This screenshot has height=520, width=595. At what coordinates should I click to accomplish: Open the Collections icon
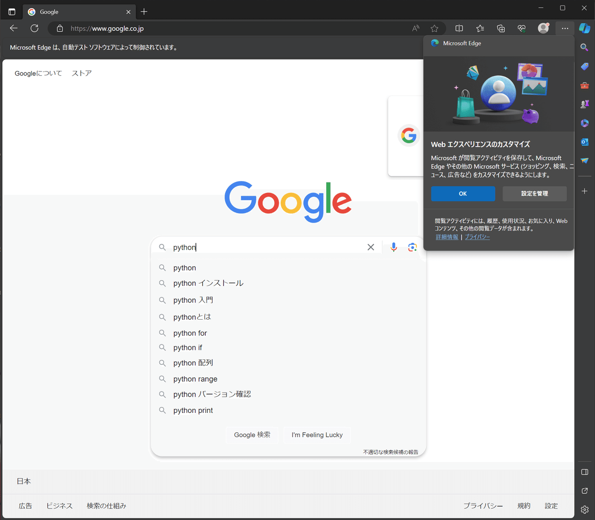click(501, 28)
